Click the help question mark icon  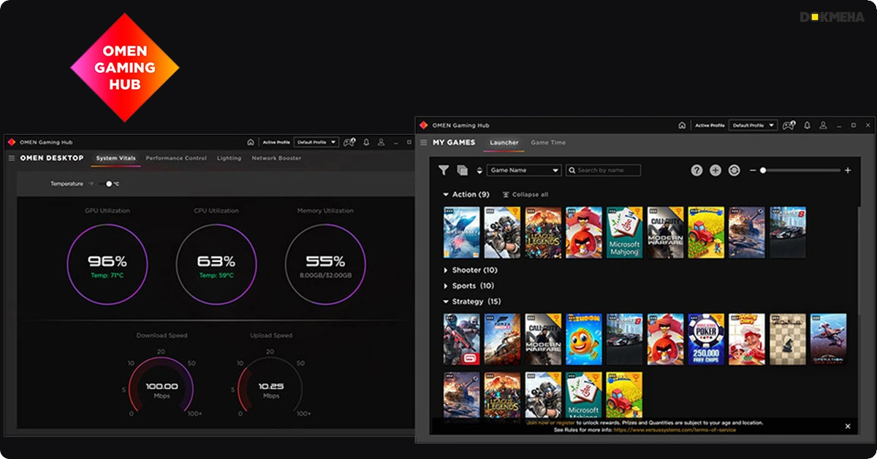coord(696,170)
